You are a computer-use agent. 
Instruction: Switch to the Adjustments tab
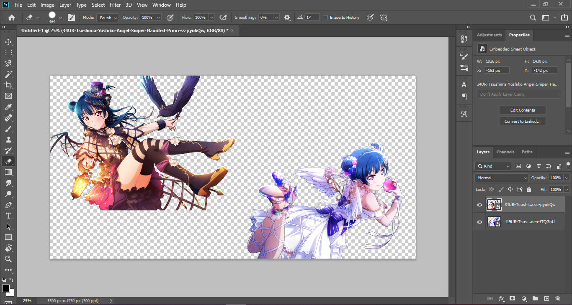coord(489,35)
